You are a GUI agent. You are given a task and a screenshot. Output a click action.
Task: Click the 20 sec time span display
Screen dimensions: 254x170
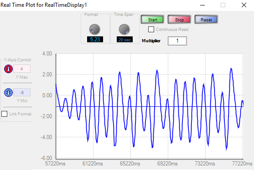pos(124,40)
